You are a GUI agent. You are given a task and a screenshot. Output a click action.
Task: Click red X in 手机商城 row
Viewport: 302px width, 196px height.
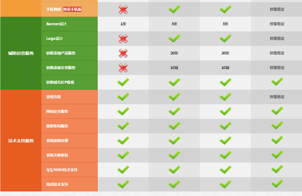click(123, 9)
